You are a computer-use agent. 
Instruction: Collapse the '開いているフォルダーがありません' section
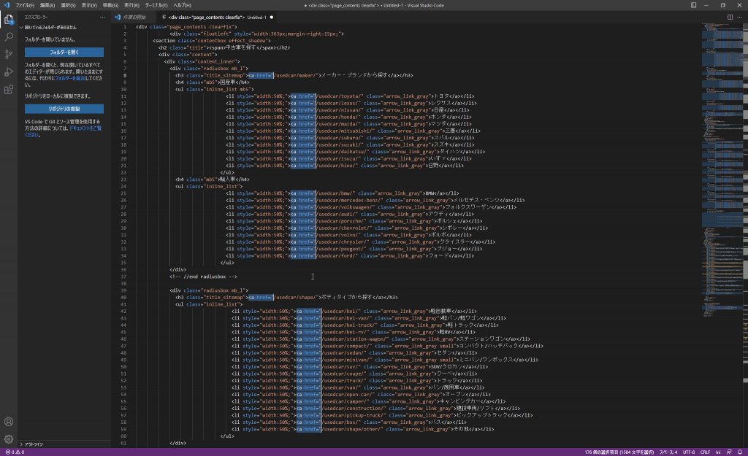[x=50, y=28]
